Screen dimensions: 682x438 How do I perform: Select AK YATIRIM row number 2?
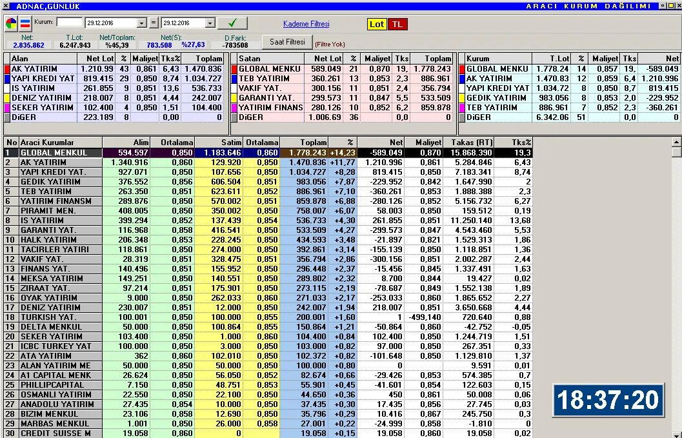268,163
